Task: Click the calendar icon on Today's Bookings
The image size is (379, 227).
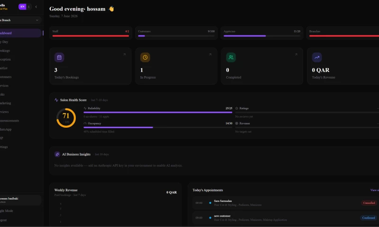Action: coord(59,57)
